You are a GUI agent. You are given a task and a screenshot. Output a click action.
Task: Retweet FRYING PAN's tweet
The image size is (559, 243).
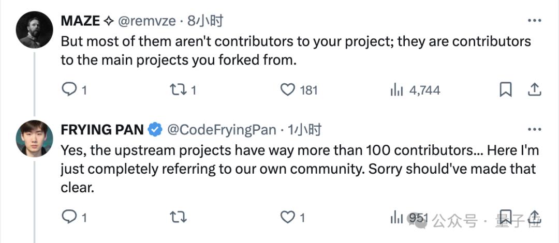pos(178,217)
